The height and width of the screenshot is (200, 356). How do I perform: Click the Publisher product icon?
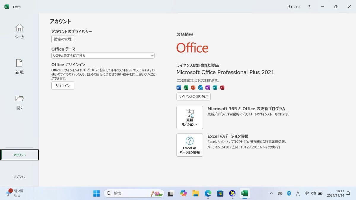click(x=215, y=87)
